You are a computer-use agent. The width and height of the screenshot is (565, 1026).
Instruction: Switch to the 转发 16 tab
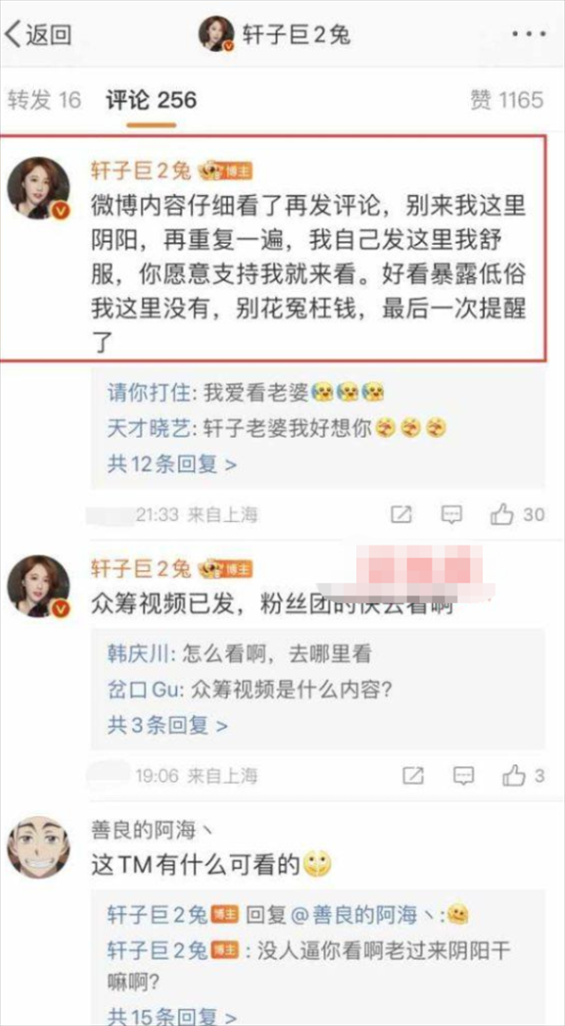click(x=44, y=100)
